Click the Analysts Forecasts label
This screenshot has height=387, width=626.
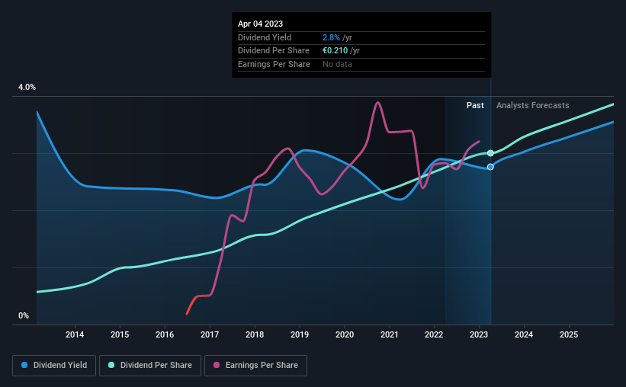pos(532,105)
